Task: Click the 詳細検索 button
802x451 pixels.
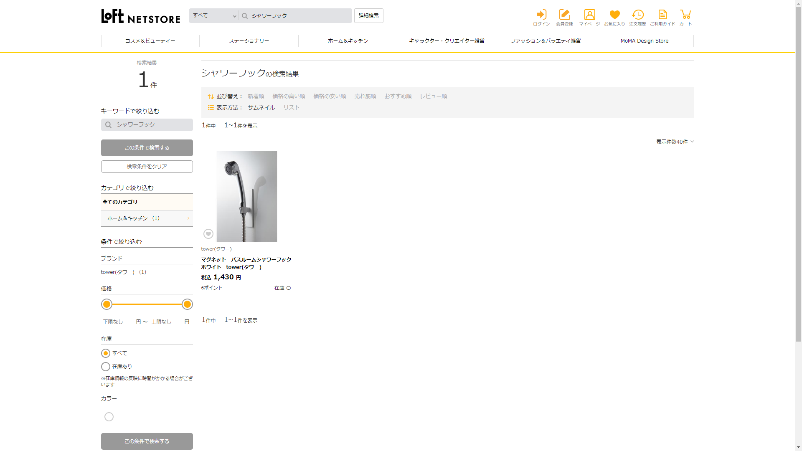Action: click(x=368, y=16)
